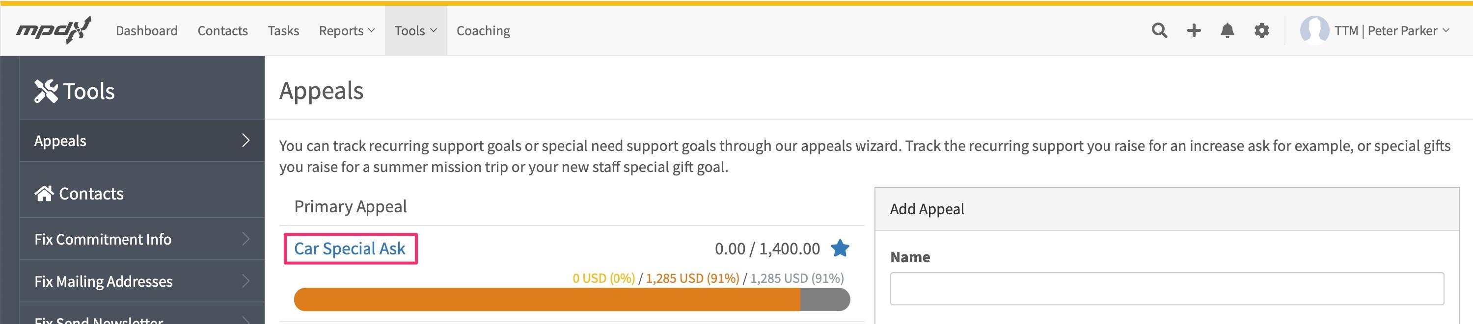Expand the Reports dropdown menu
The height and width of the screenshot is (324, 1473).
347,31
